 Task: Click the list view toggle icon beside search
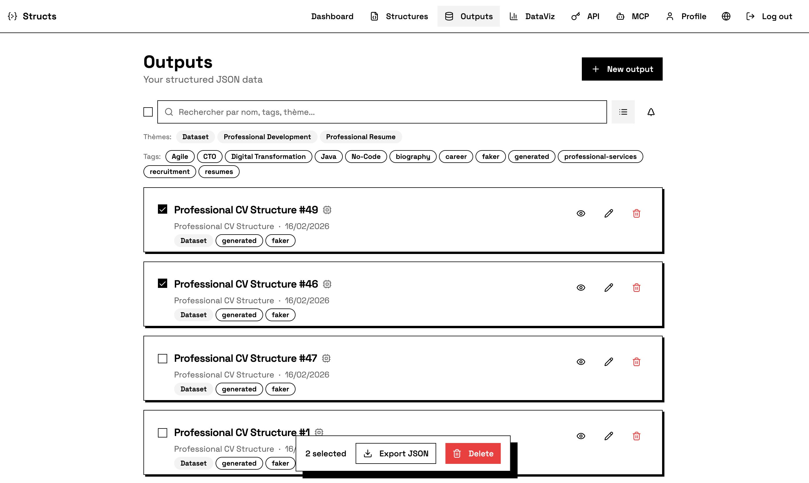pyautogui.click(x=623, y=112)
